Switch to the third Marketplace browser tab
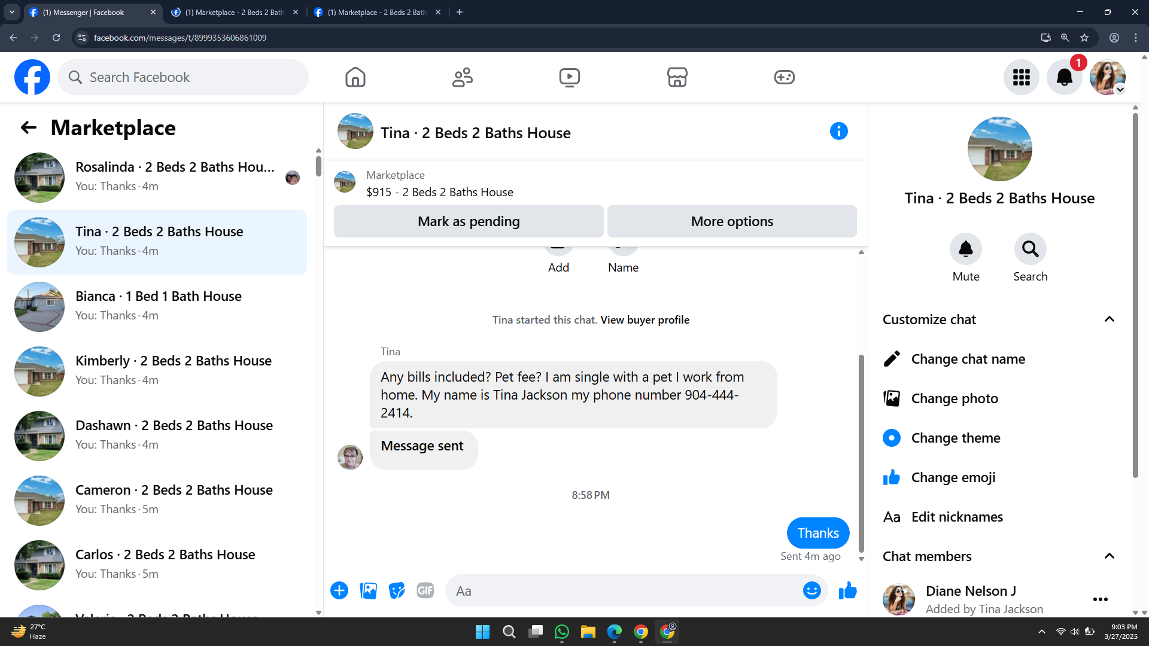The width and height of the screenshot is (1149, 646). tap(377, 12)
